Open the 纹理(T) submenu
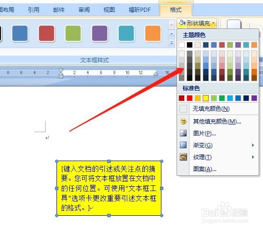 pos(218,157)
